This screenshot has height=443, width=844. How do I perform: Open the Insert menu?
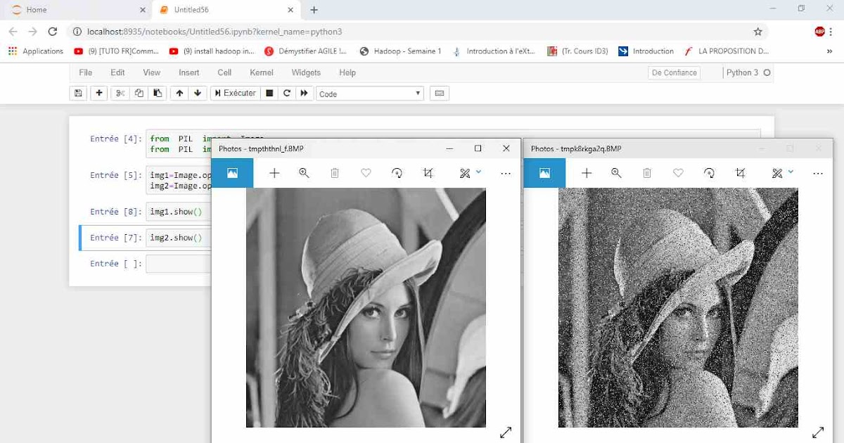pyautogui.click(x=189, y=72)
